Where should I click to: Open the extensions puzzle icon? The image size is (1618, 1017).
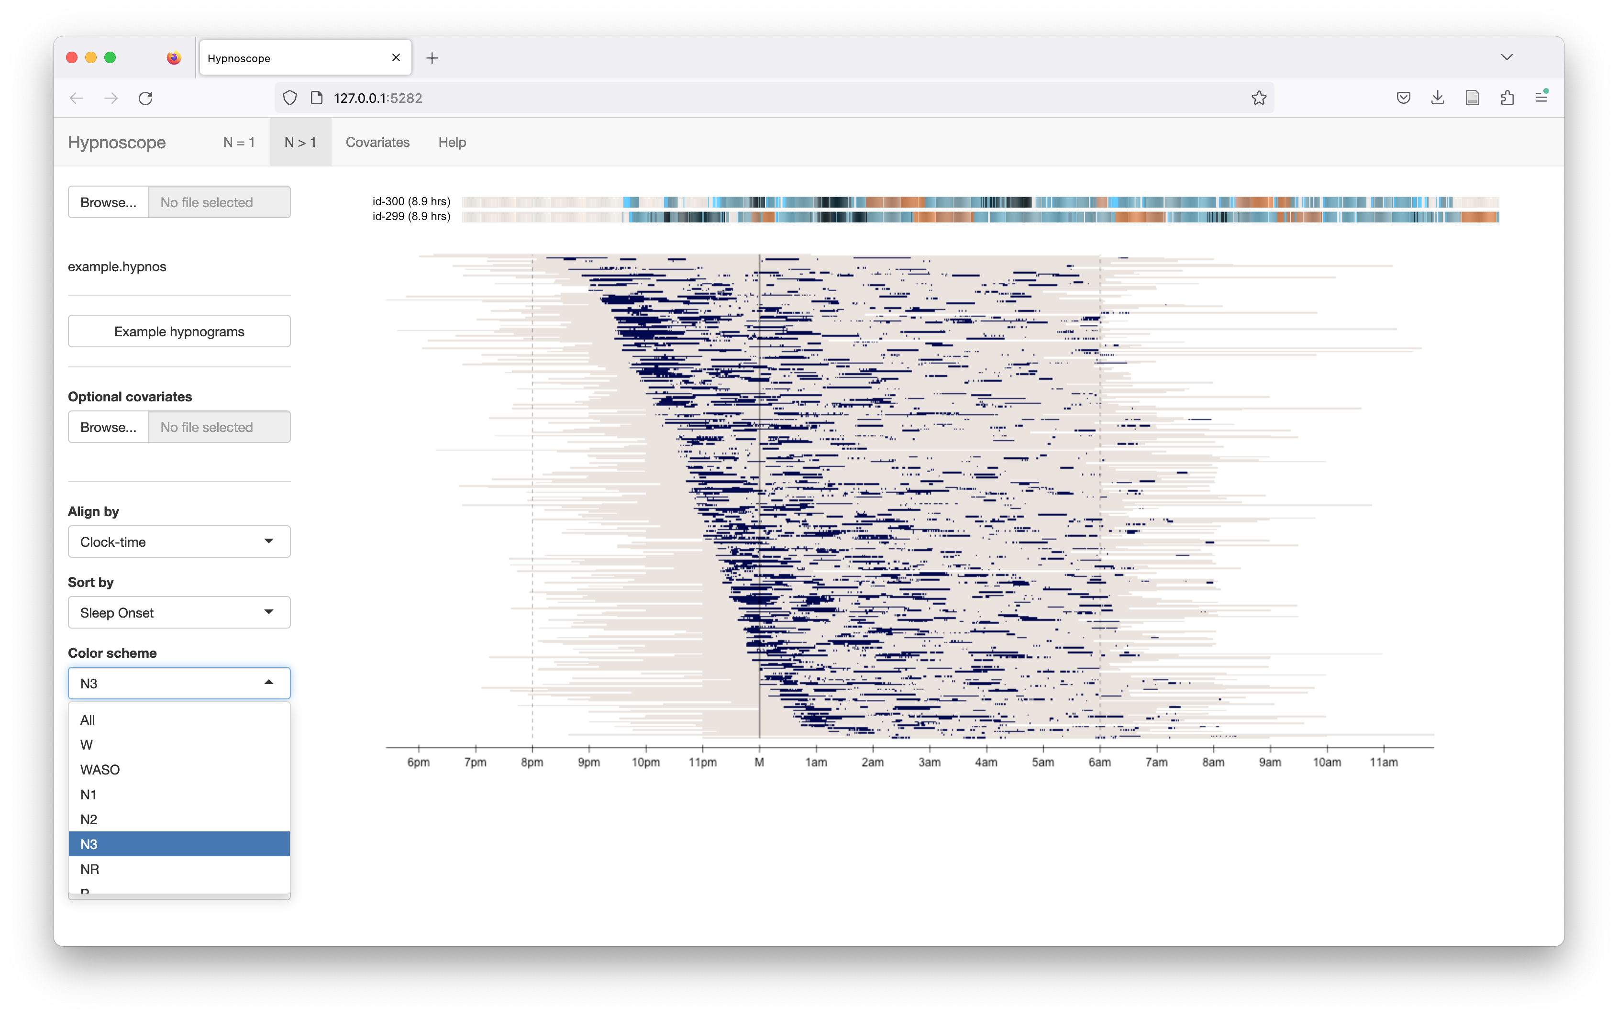click(1507, 98)
